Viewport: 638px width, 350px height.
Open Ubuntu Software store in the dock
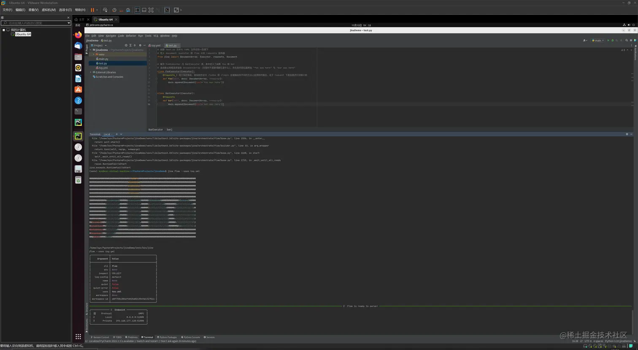point(78,89)
